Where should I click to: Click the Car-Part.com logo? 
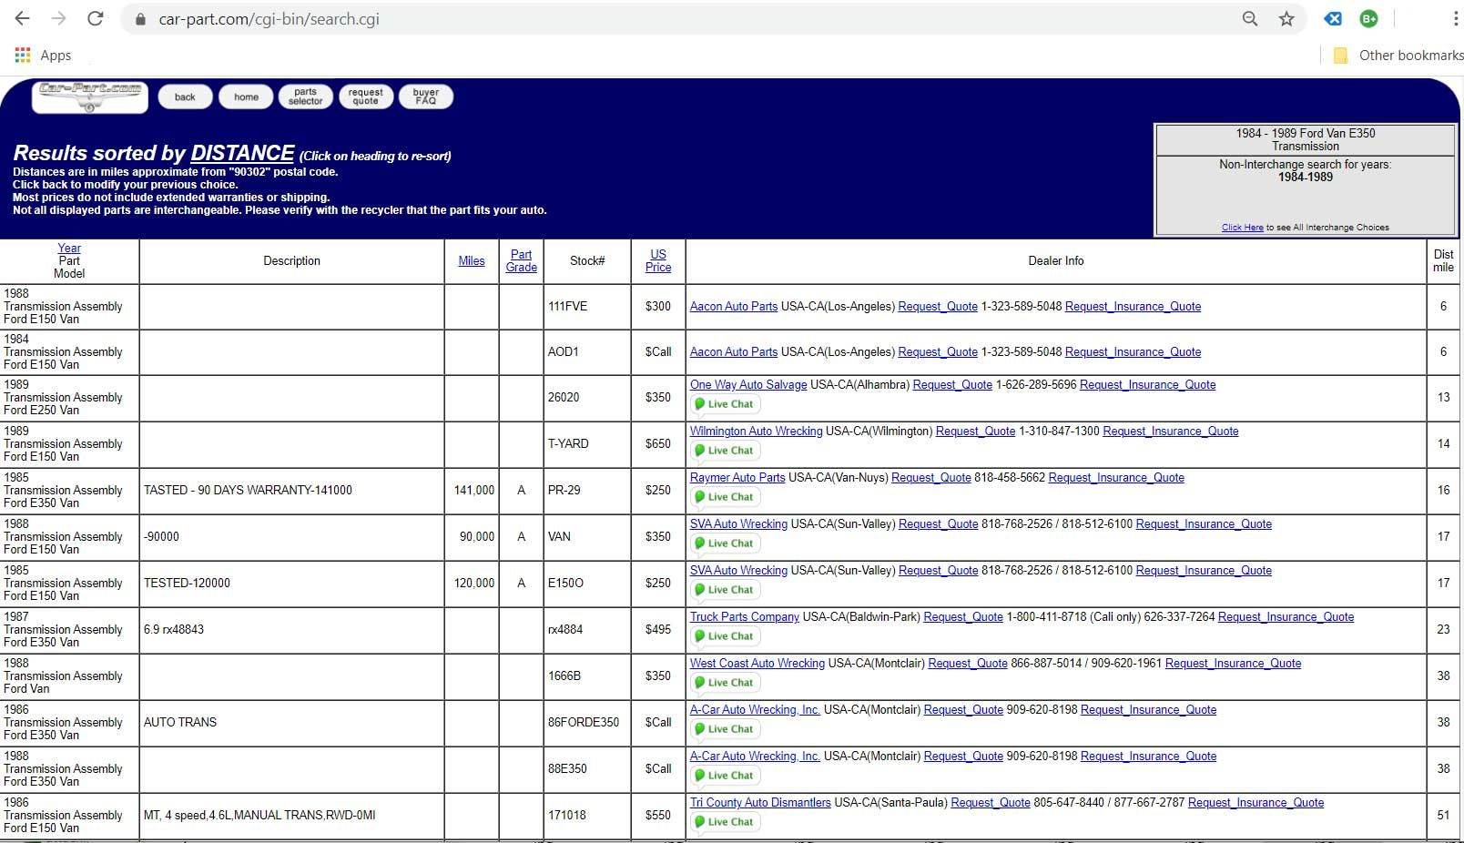[x=89, y=96]
